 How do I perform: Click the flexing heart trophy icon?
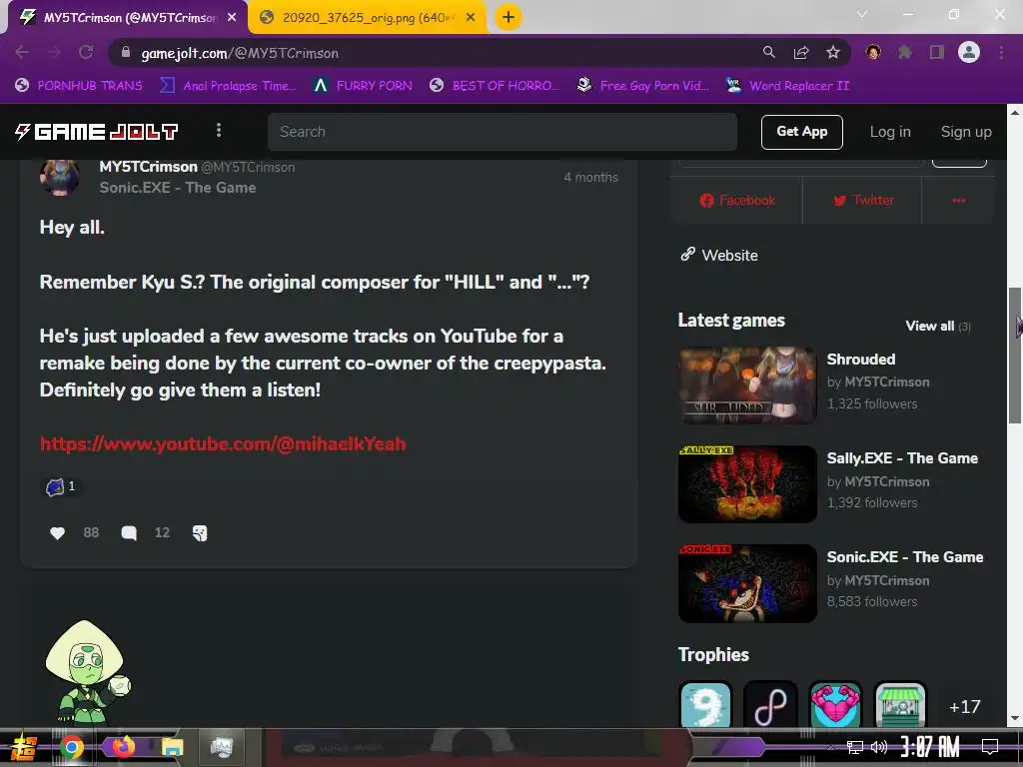pyautogui.click(x=835, y=706)
